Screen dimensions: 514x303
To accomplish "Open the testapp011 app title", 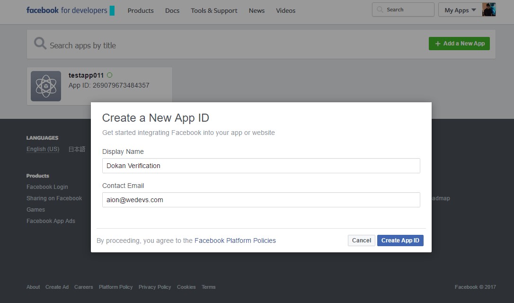I will point(86,75).
